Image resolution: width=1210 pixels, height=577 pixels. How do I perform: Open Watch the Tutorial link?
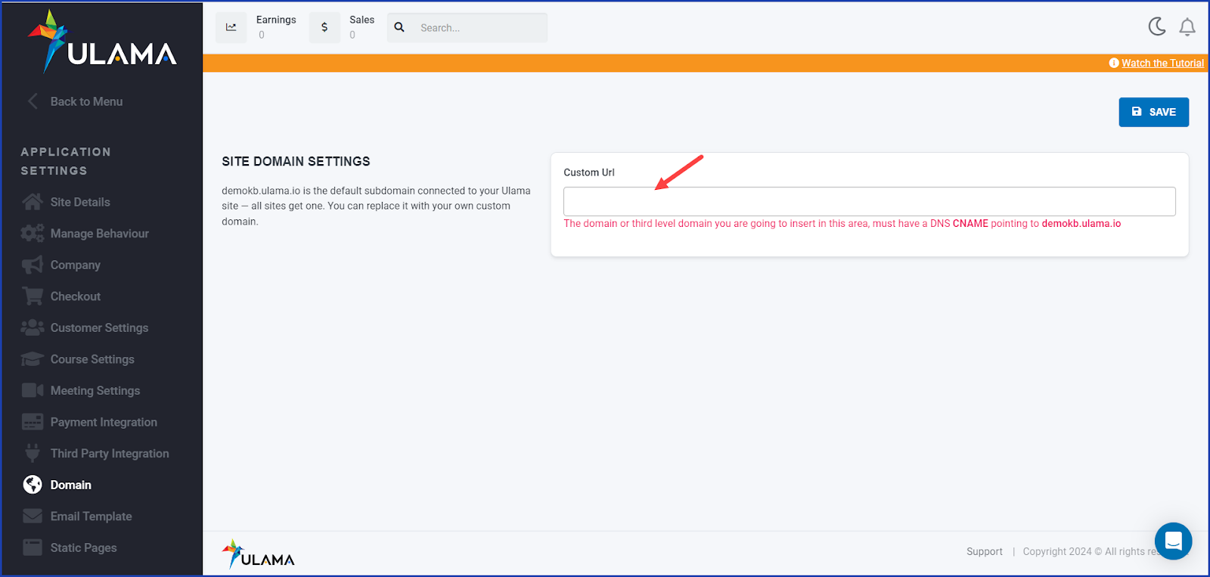[x=1163, y=63]
